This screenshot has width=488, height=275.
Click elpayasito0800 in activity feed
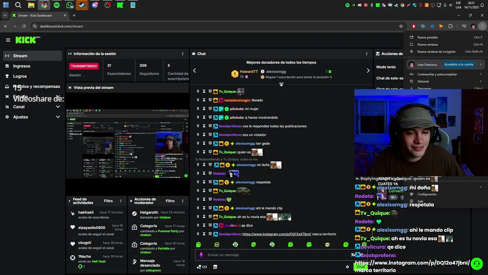(91, 228)
